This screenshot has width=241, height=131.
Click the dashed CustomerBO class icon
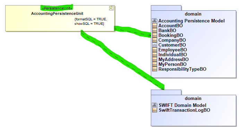click(155, 45)
